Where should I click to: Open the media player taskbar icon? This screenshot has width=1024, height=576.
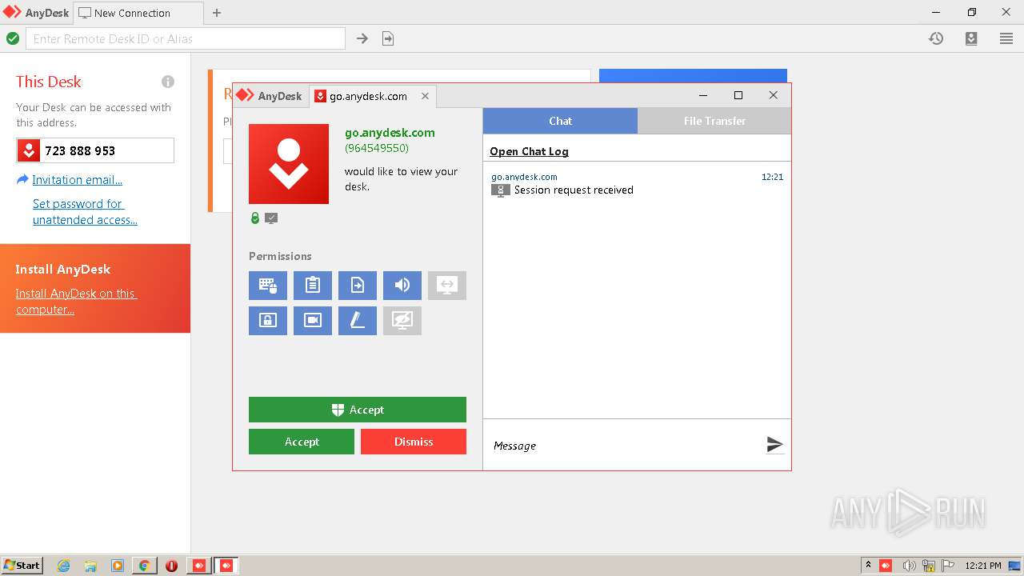tap(118, 566)
